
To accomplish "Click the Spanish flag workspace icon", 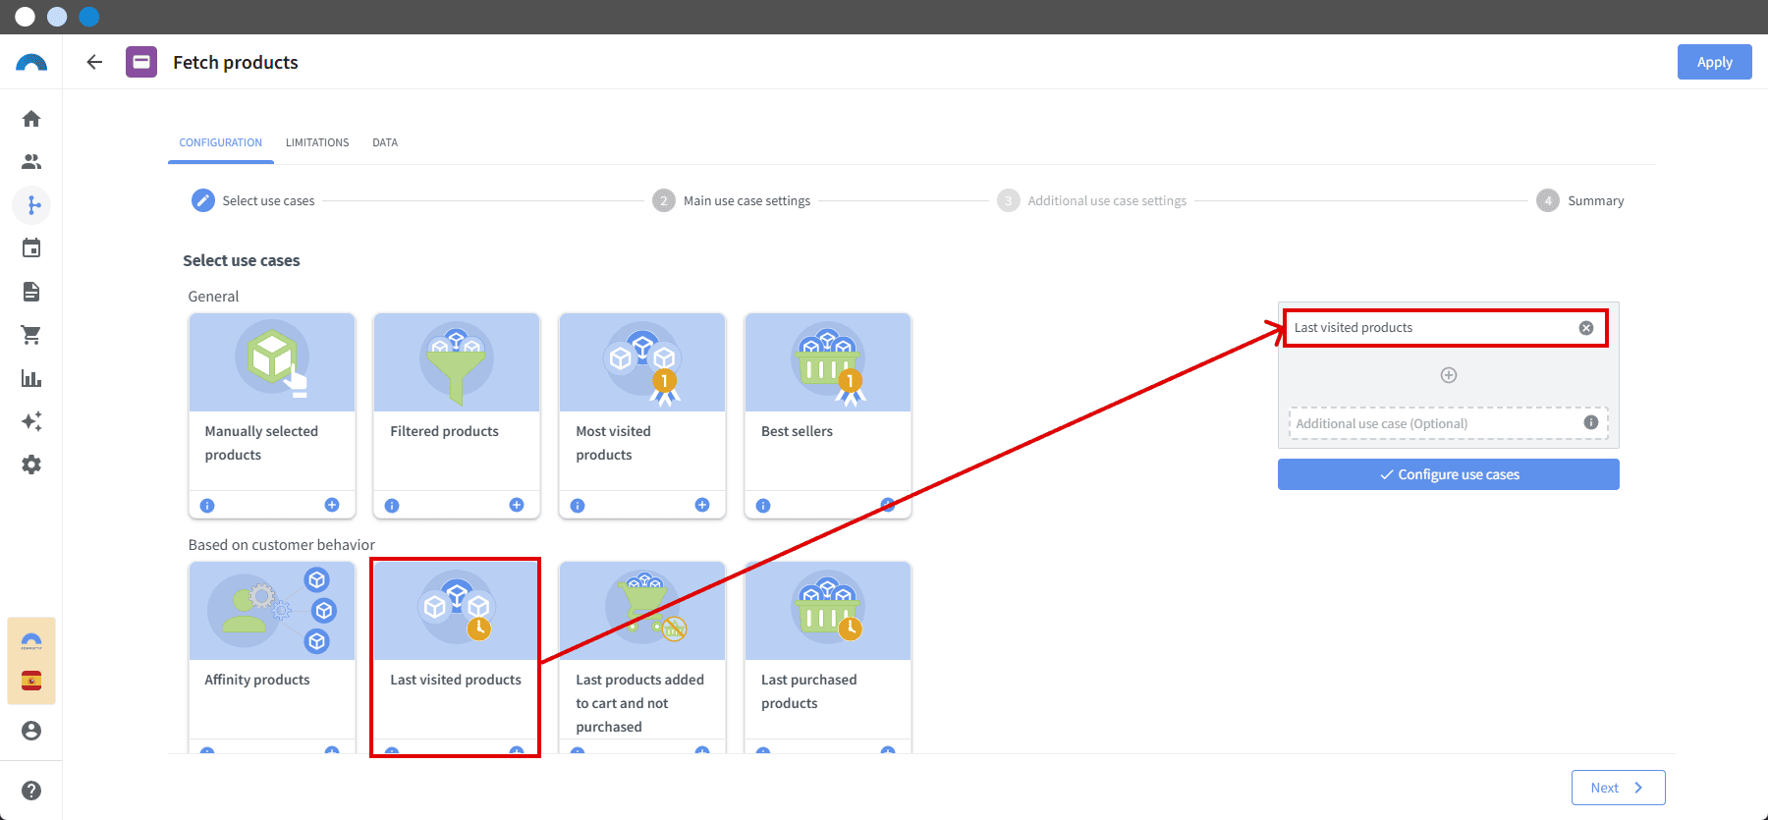I will [x=31, y=682].
